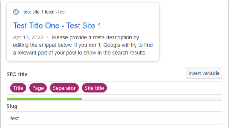The height and width of the screenshot is (129, 229).
Task: Select the Site title variable tag
Action: [94, 88]
